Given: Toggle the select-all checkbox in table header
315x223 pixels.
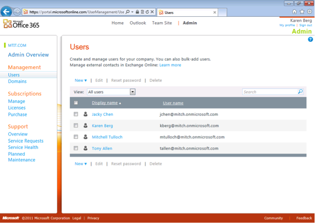Looking at the screenshot, I should coord(76,103).
